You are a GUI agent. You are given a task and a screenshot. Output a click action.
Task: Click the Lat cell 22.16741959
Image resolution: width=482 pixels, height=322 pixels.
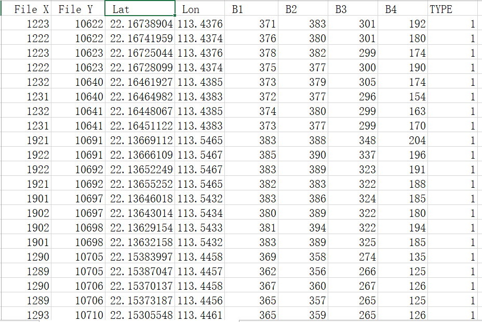point(140,38)
